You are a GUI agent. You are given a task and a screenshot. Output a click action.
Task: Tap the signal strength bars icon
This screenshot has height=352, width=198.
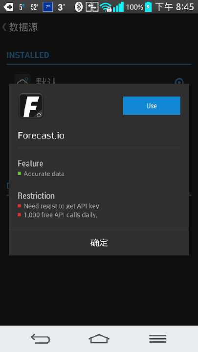tap(118, 7)
